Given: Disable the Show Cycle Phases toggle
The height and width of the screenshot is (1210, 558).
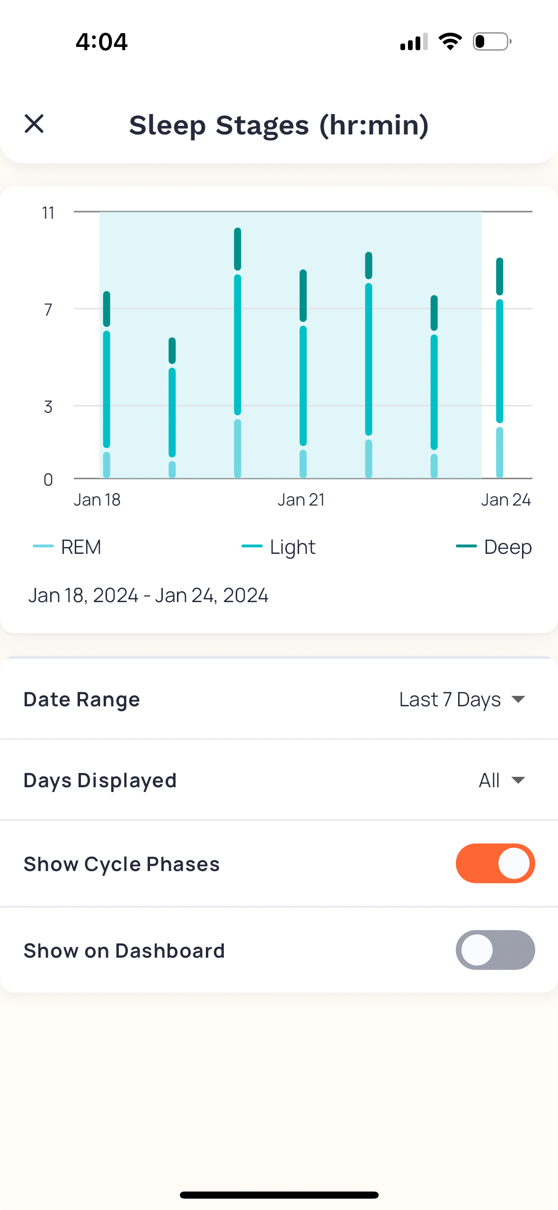Looking at the screenshot, I should [495, 863].
